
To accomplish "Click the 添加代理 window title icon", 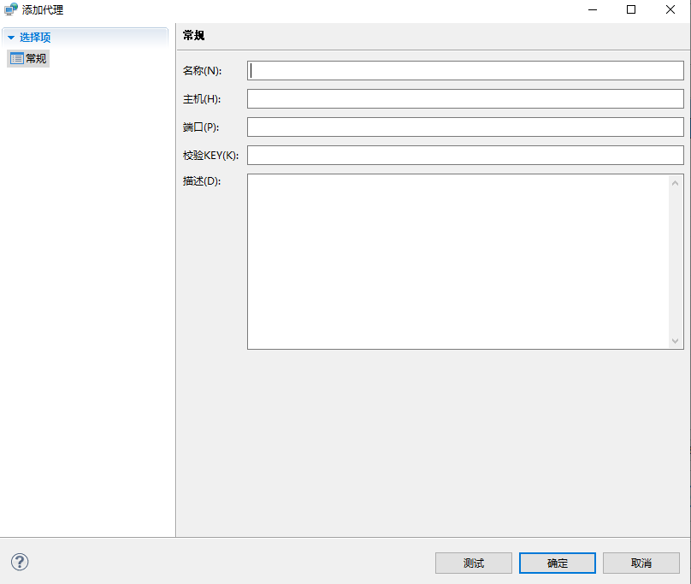I will click(11, 10).
